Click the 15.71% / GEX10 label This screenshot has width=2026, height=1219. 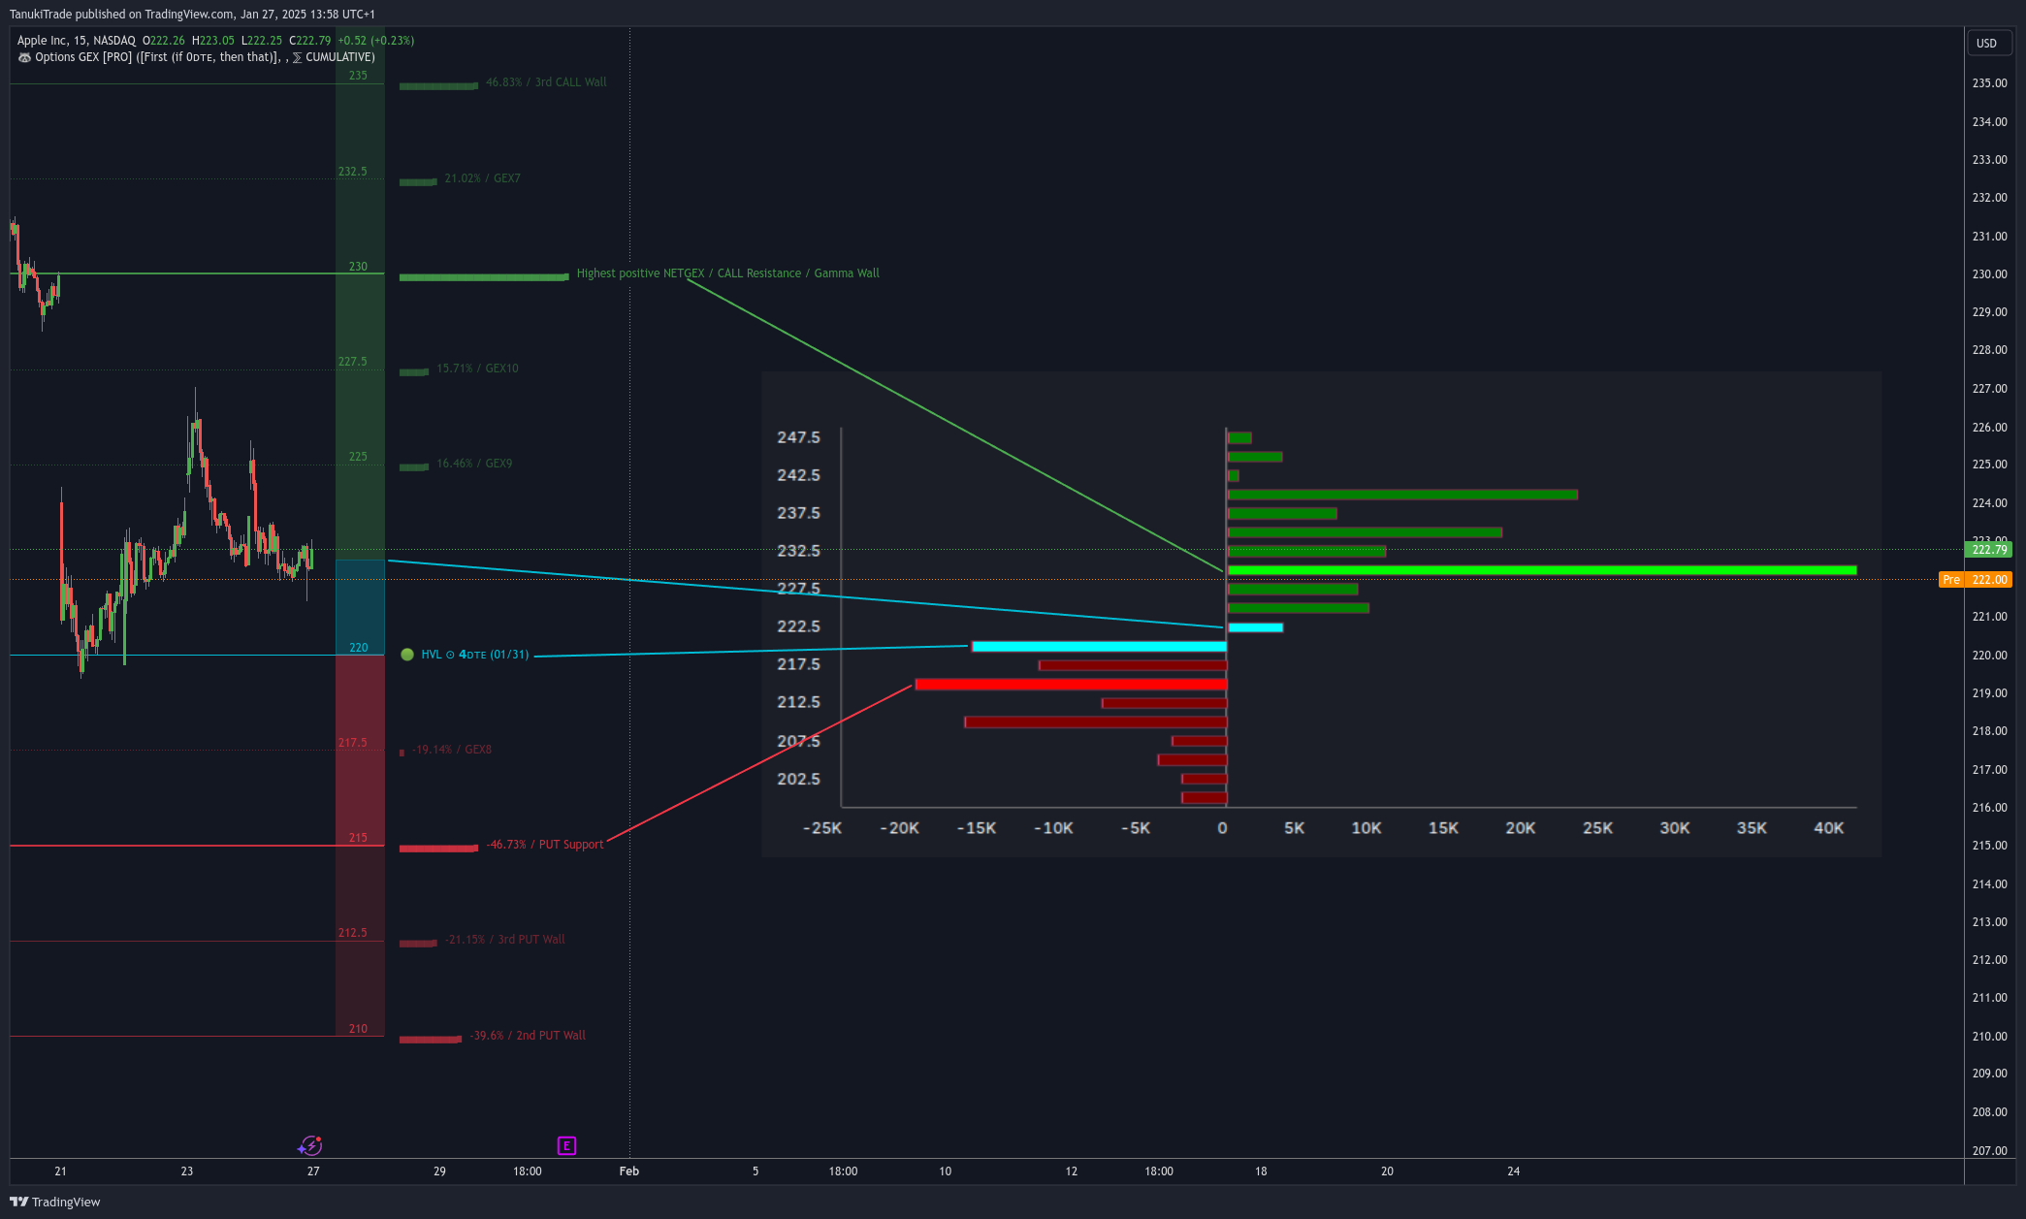(x=477, y=369)
